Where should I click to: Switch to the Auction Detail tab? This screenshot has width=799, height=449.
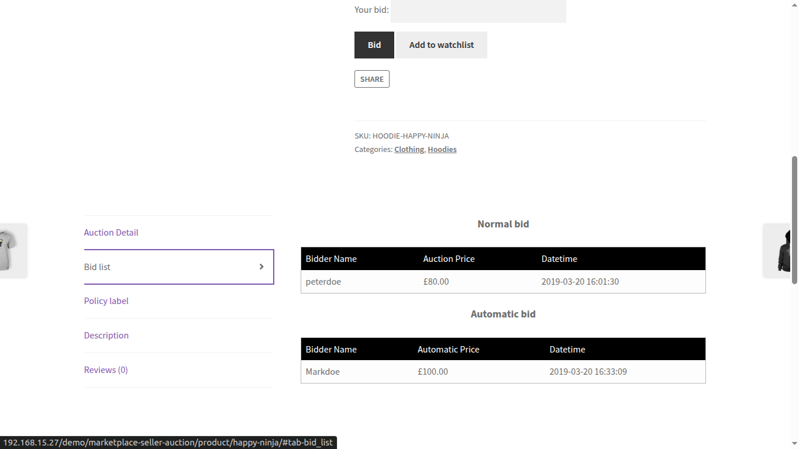[111, 232]
